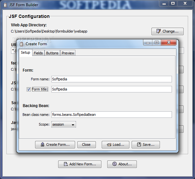This screenshot has width=195, height=179.
Task: Switch to the Fields tab
Action: [x=38, y=53]
